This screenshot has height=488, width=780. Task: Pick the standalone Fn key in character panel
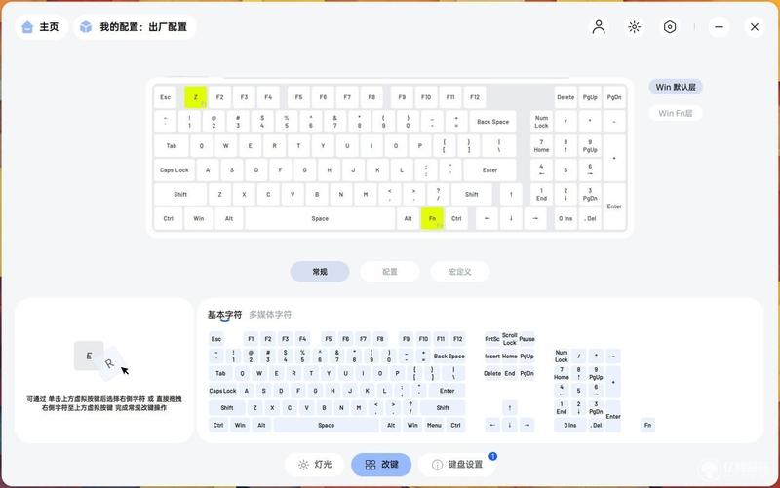click(647, 425)
